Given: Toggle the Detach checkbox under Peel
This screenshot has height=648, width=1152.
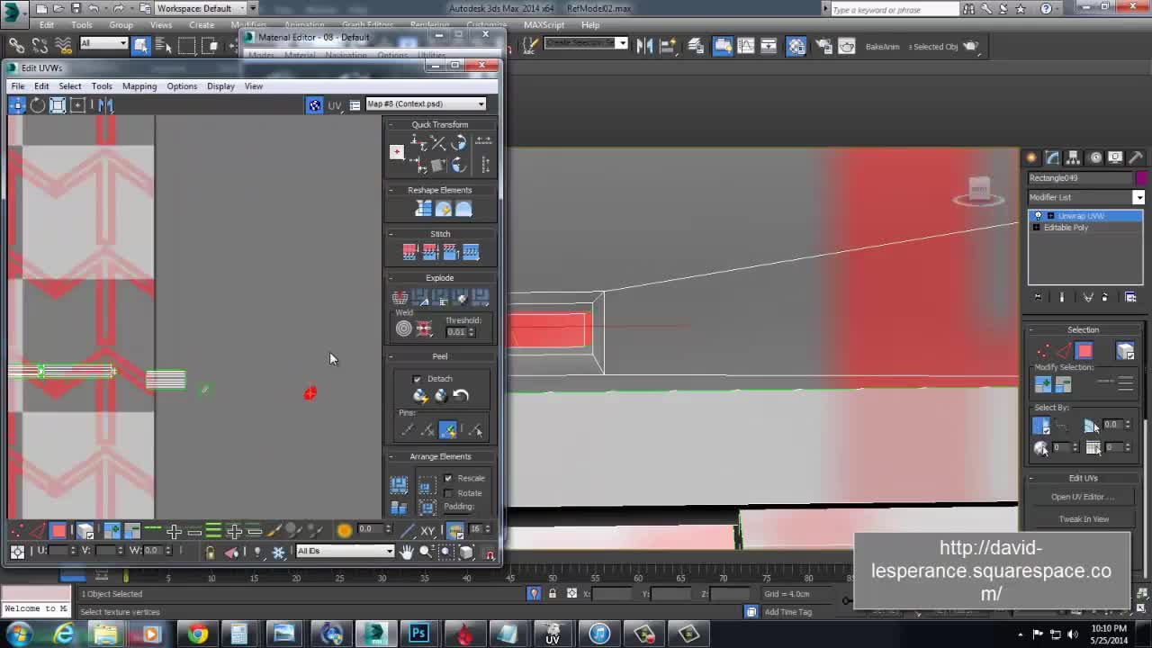Looking at the screenshot, I should [x=417, y=379].
